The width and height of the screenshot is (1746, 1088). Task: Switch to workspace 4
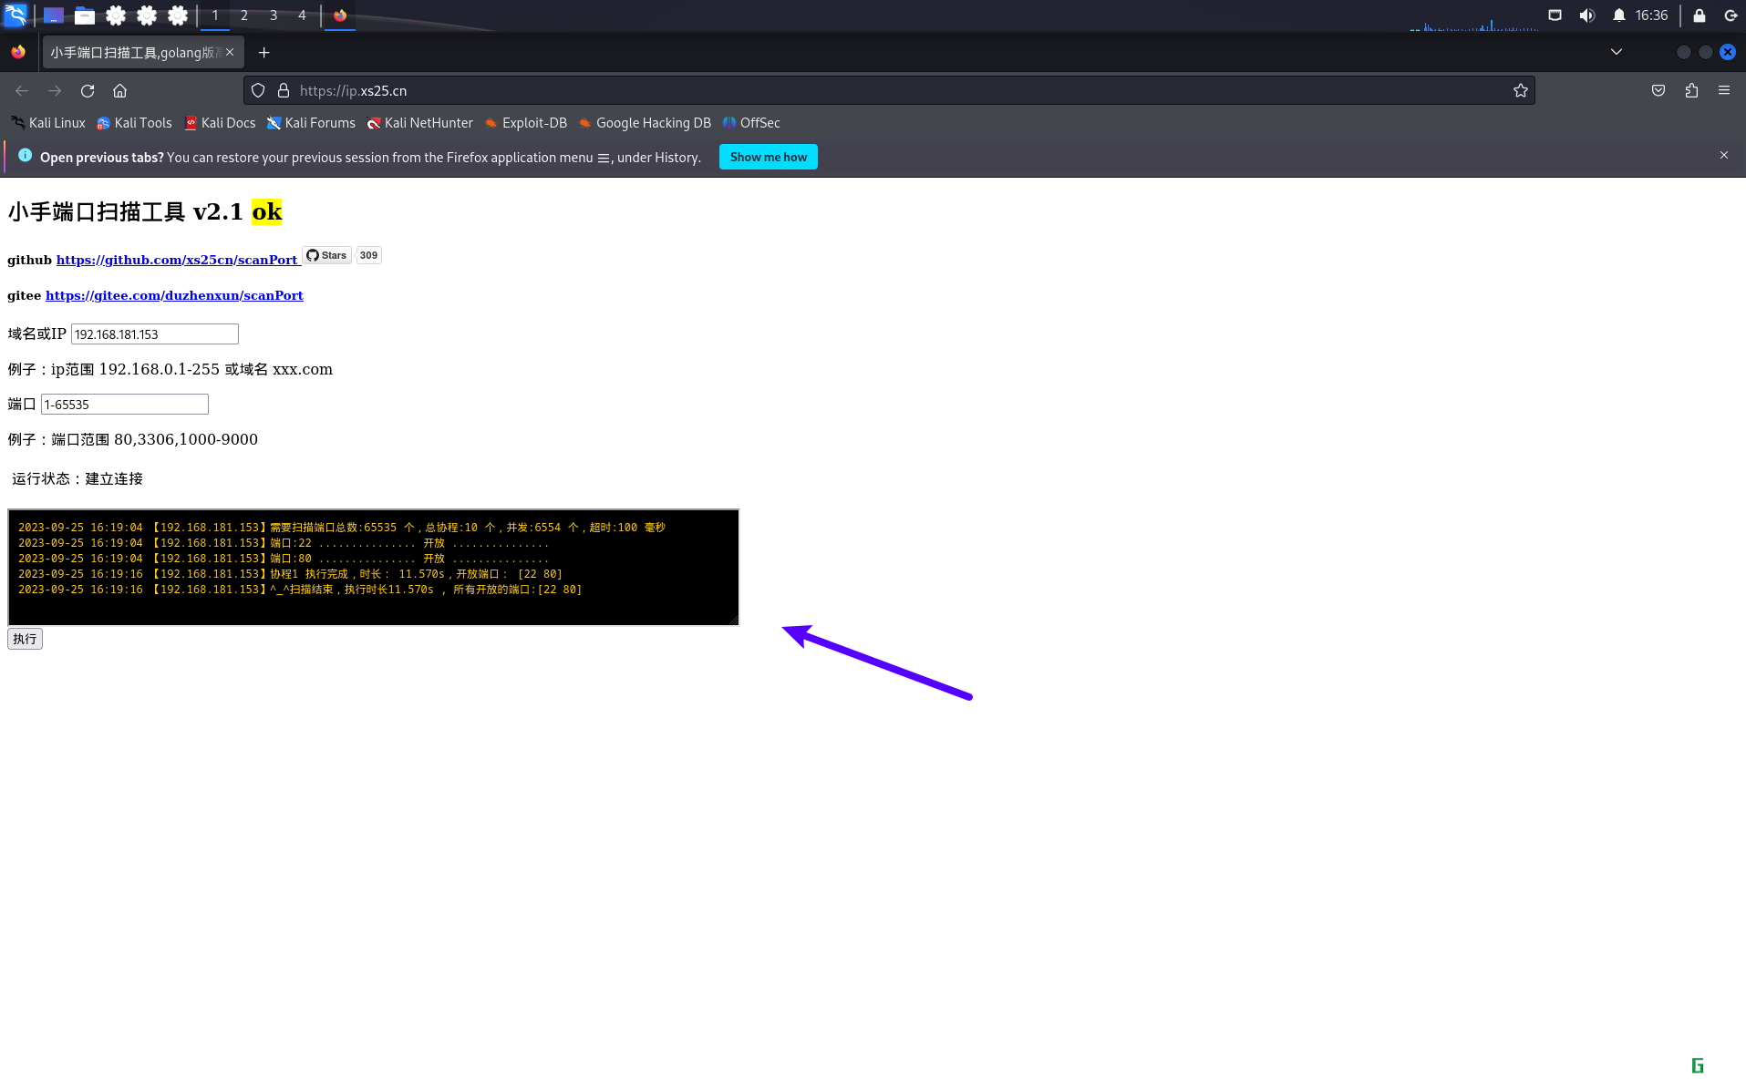(x=302, y=15)
